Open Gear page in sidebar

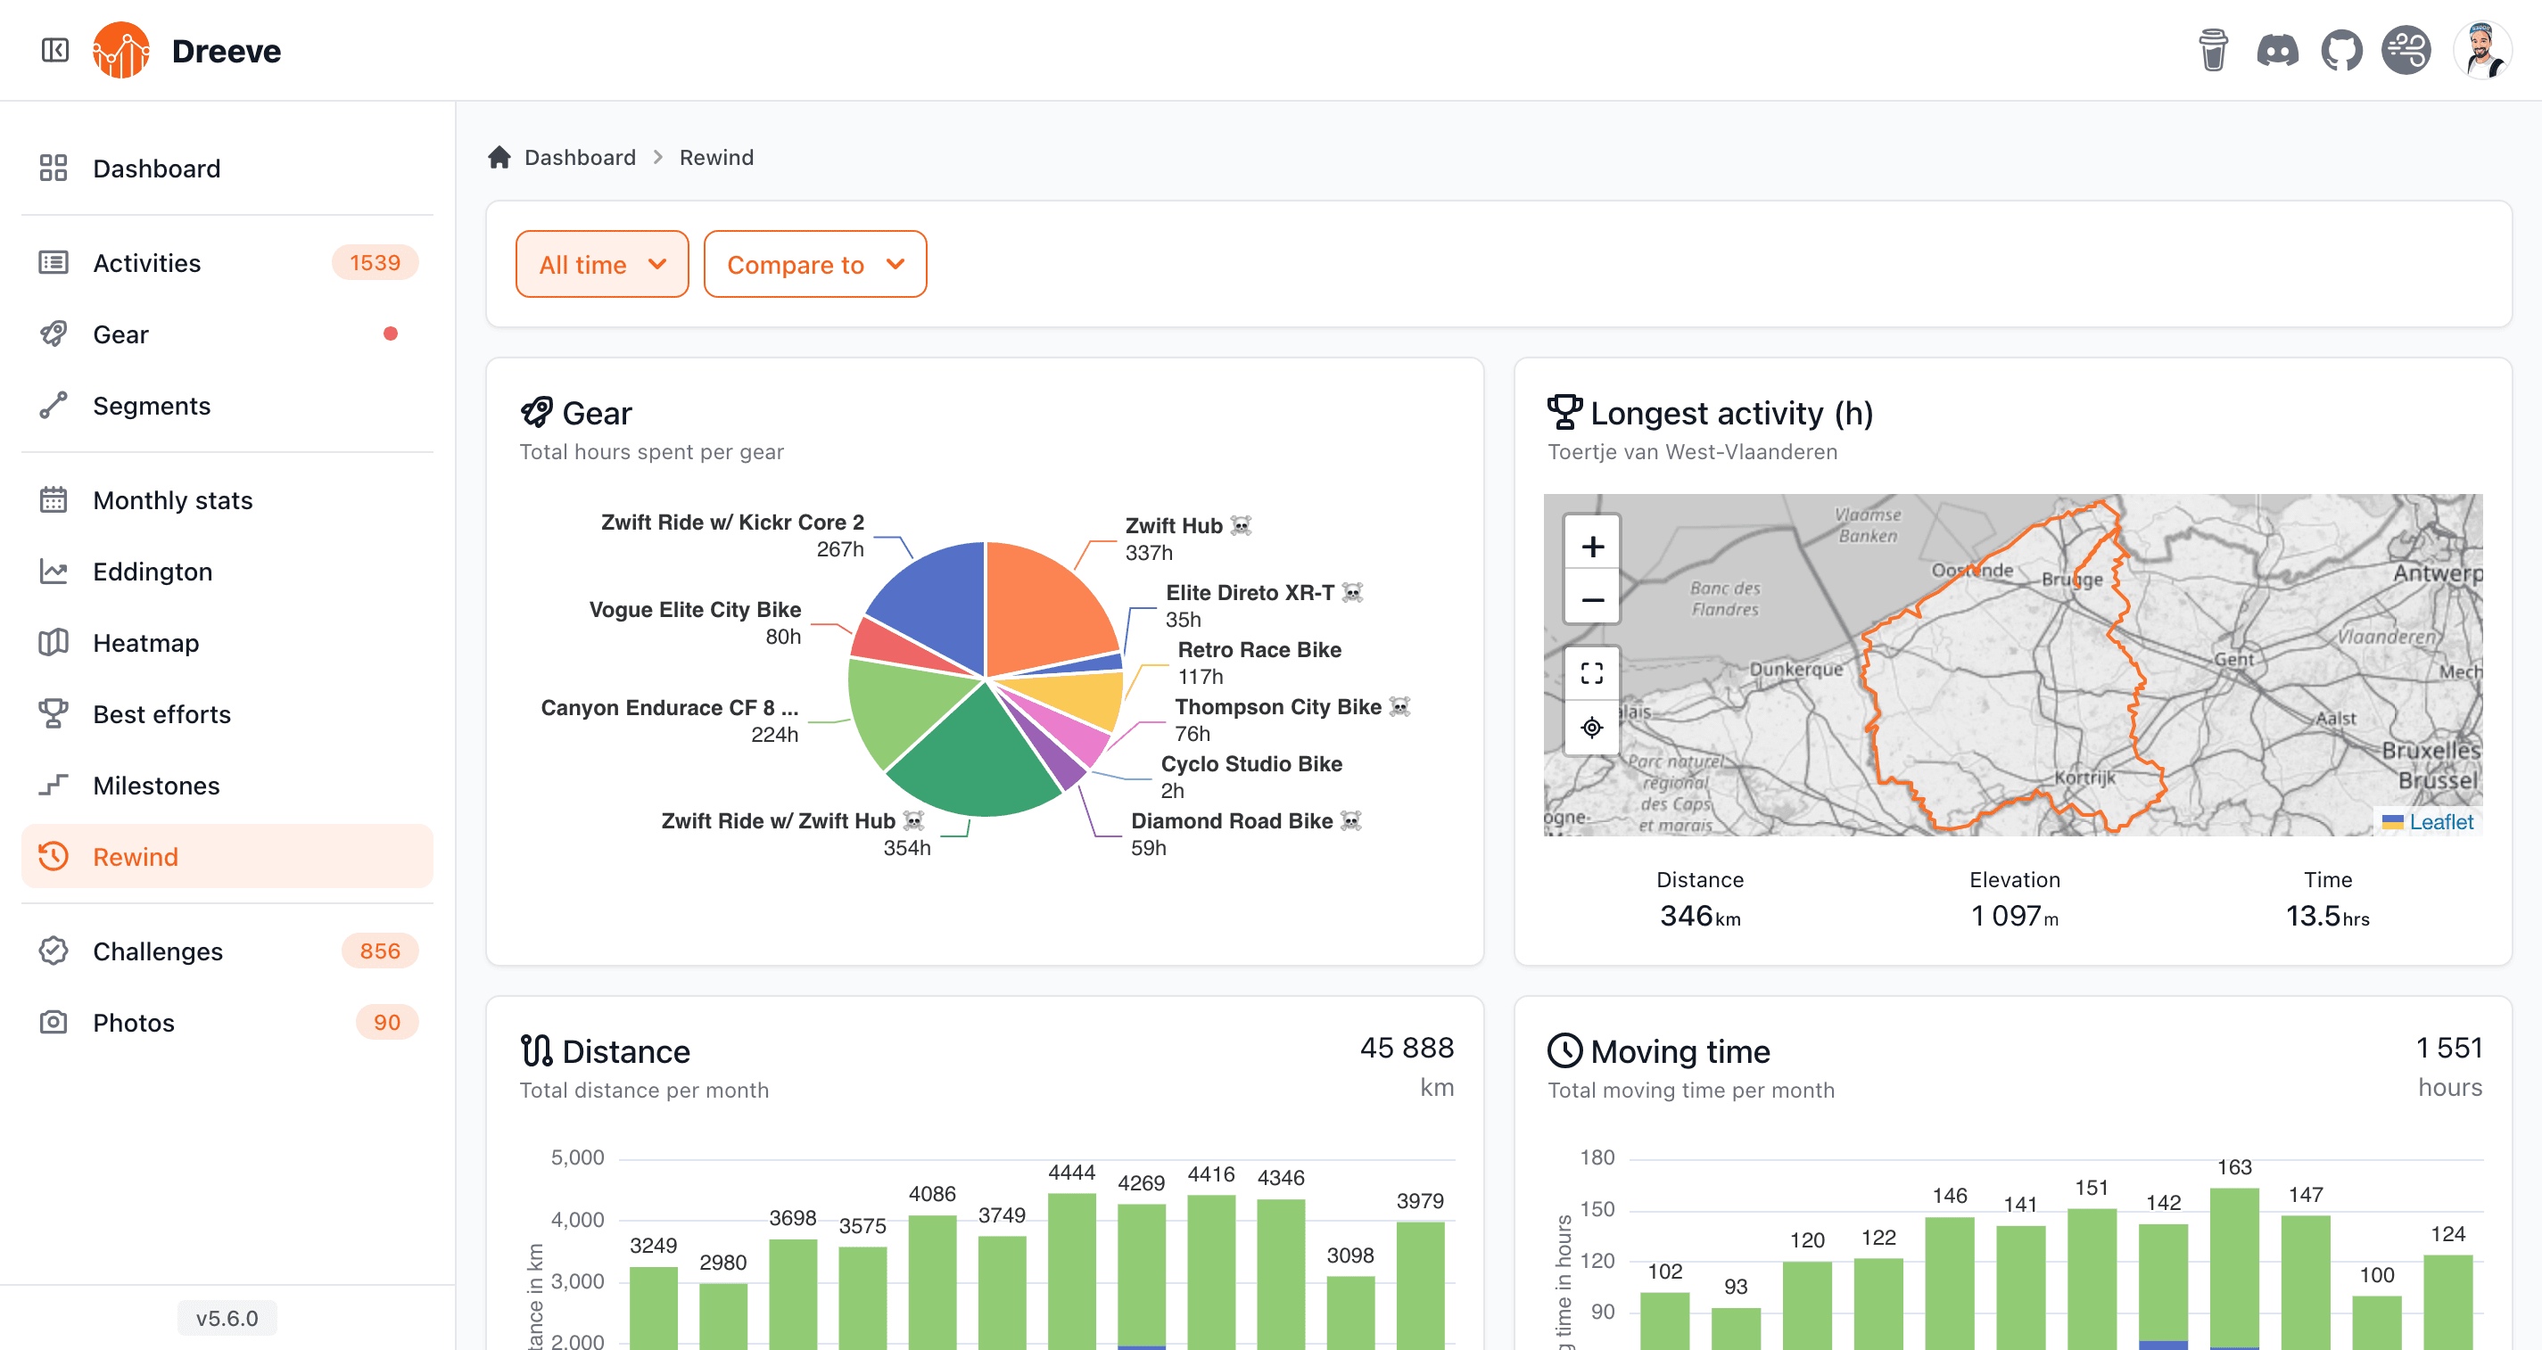pos(227,334)
